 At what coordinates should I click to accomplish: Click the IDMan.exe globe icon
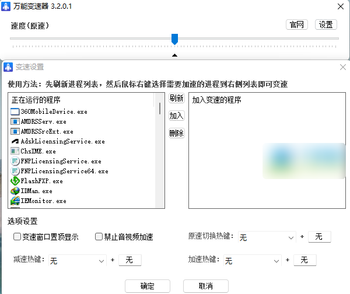click(15, 191)
